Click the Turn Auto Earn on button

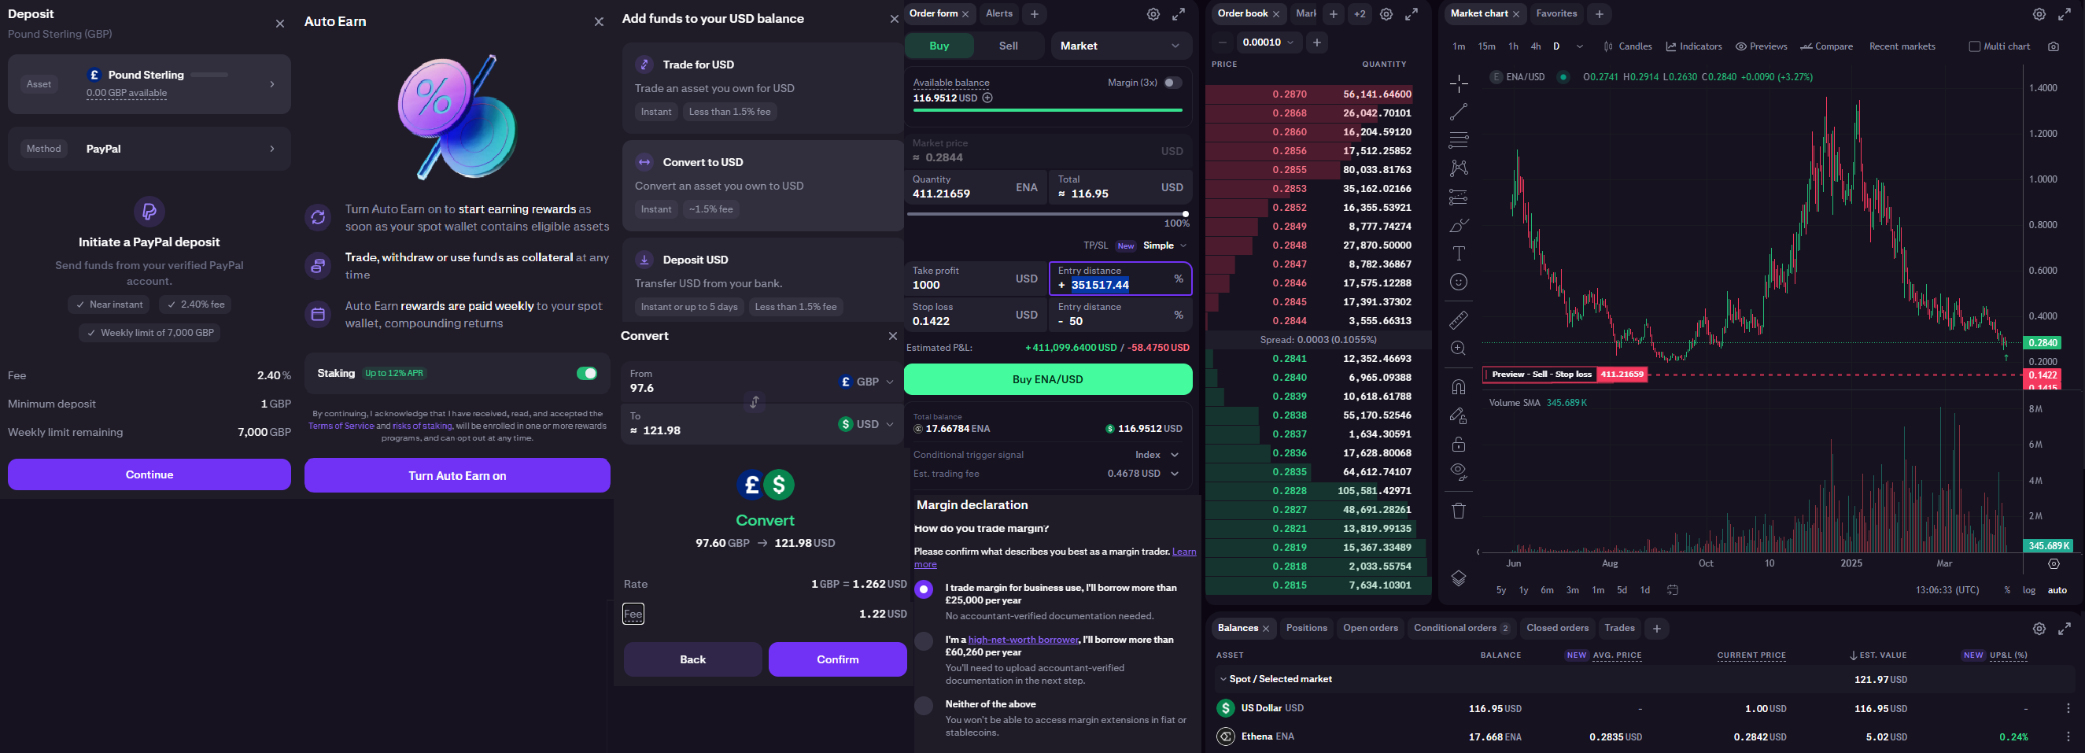coord(457,475)
